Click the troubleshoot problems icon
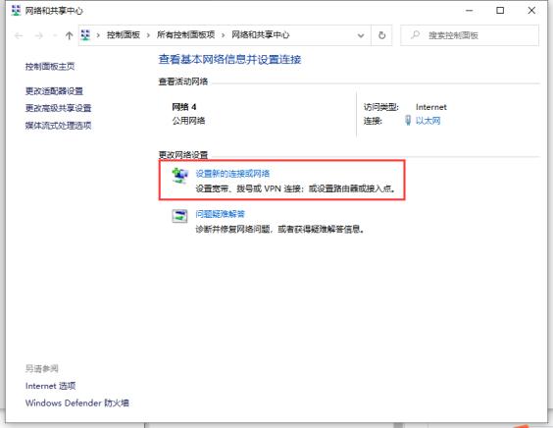Image resolution: width=553 pixels, height=428 pixels. [x=179, y=216]
